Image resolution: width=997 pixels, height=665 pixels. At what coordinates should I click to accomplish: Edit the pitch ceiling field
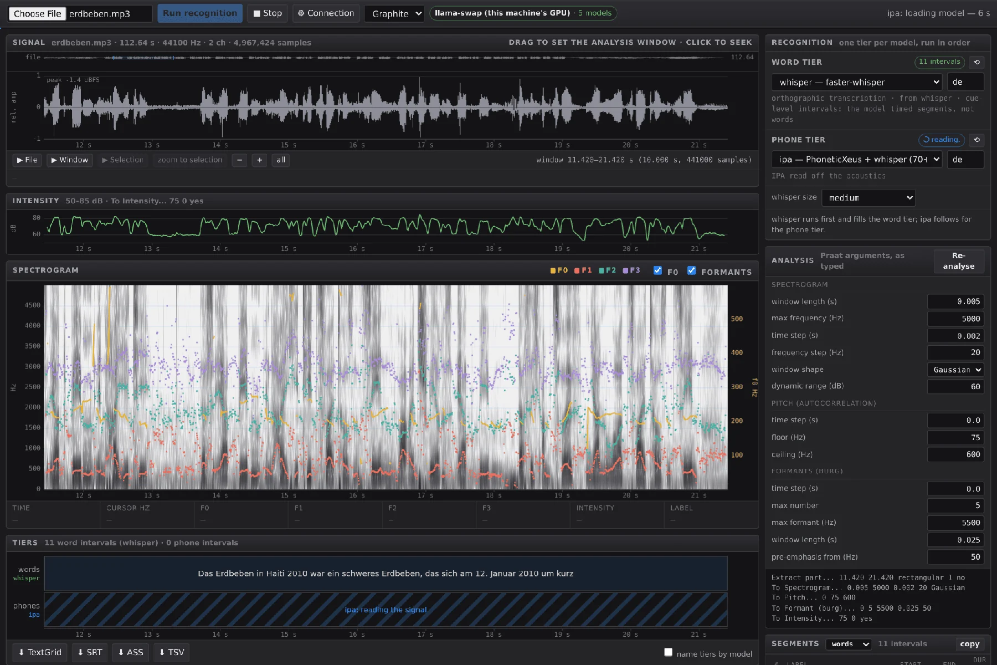[955, 454]
